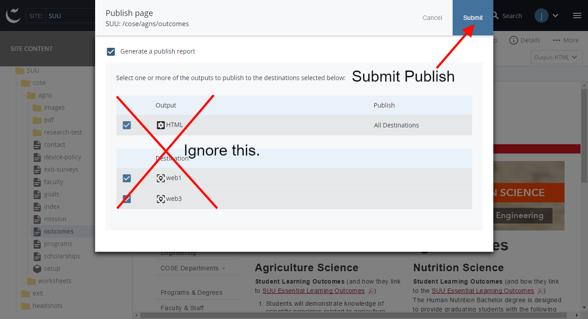
Task: Toggle Generate a publish report checkbox
Action: (111, 52)
